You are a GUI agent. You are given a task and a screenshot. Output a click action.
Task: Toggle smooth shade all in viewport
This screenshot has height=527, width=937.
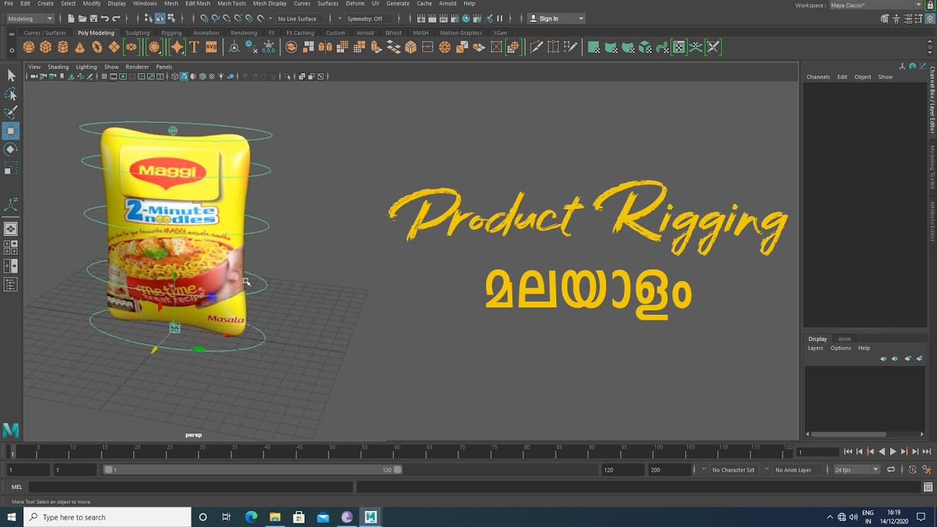(184, 76)
